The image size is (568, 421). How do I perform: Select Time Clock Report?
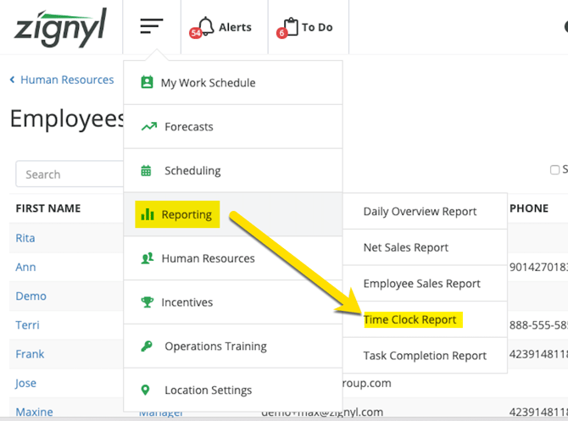point(410,319)
